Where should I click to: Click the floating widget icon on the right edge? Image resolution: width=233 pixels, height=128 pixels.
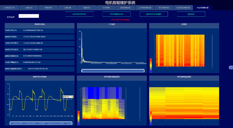231,68
